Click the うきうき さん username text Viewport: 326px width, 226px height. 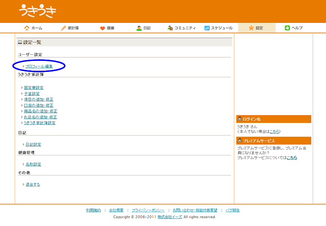pyautogui.click(x=247, y=127)
